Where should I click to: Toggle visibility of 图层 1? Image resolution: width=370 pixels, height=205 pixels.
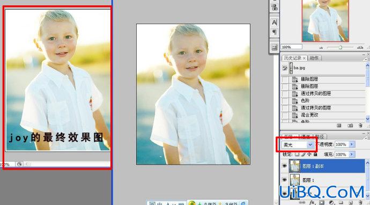(x=285, y=180)
